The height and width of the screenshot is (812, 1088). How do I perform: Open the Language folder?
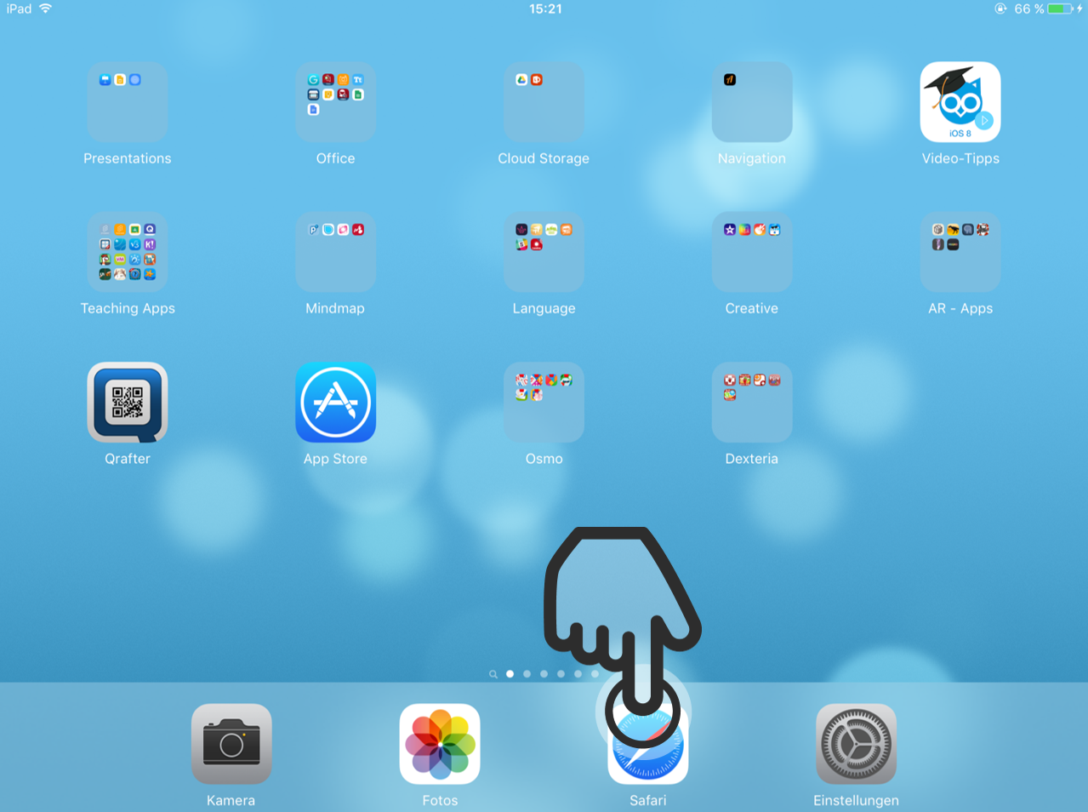pos(544,252)
